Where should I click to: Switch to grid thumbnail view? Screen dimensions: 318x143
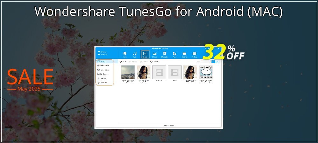pyautogui.click(x=213, y=62)
